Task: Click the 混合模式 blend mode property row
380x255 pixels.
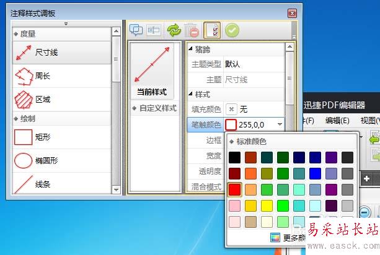Action: click(206, 186)
